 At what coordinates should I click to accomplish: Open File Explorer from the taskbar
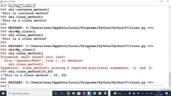pos(73,93)
